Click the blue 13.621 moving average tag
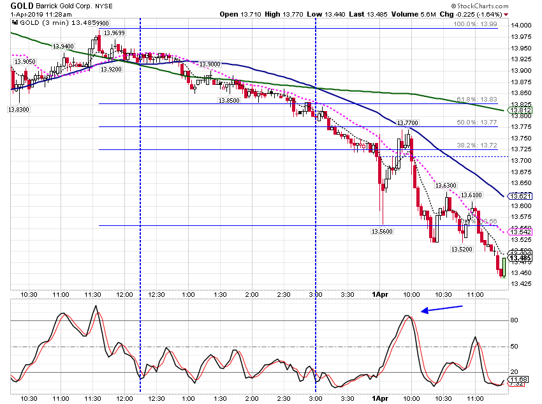 click(520, 196)
